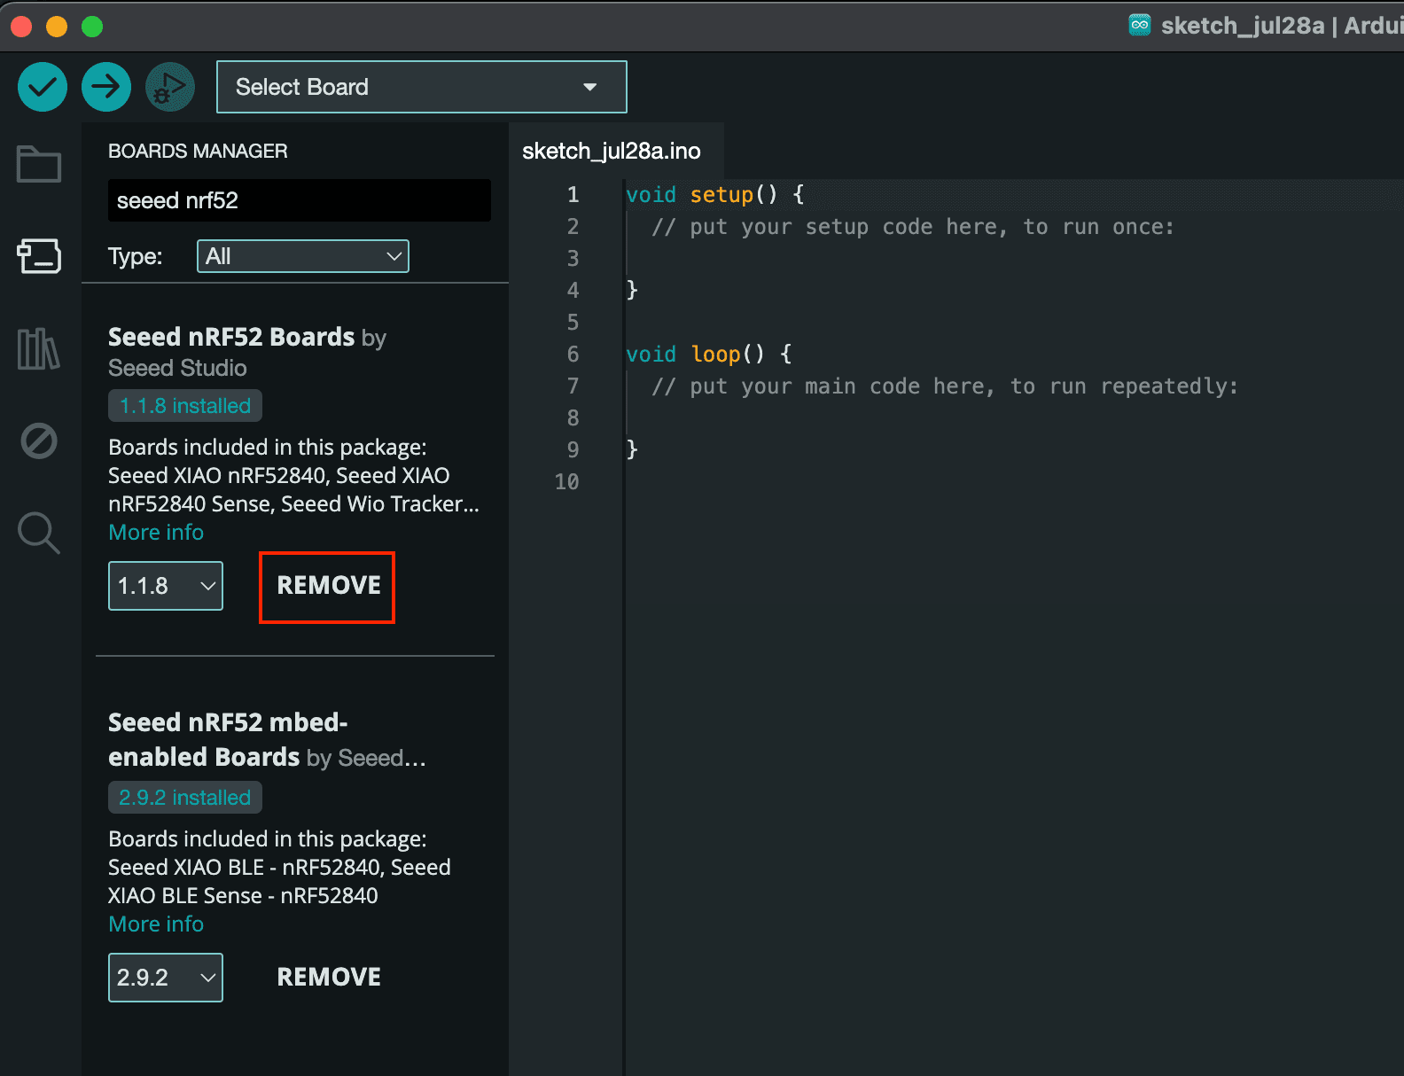
Task: Click the Verify checkmark button
Action: click(43, 87)
